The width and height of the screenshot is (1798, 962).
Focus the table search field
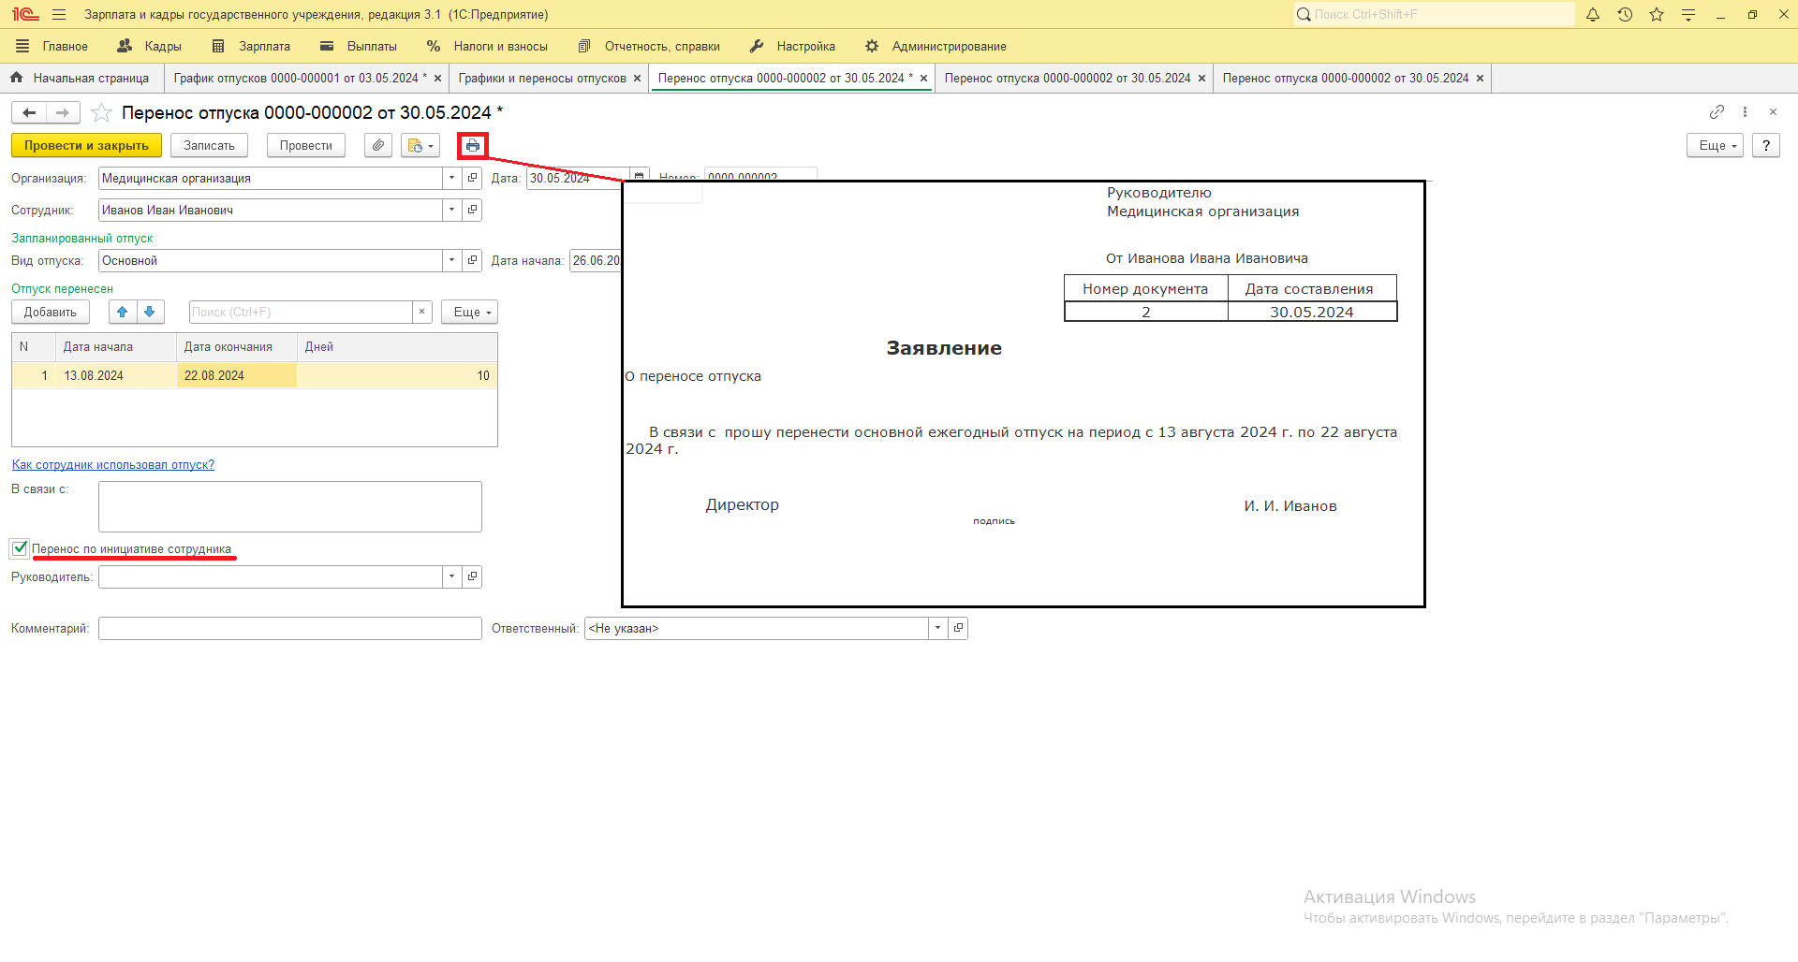pos(302,313)
